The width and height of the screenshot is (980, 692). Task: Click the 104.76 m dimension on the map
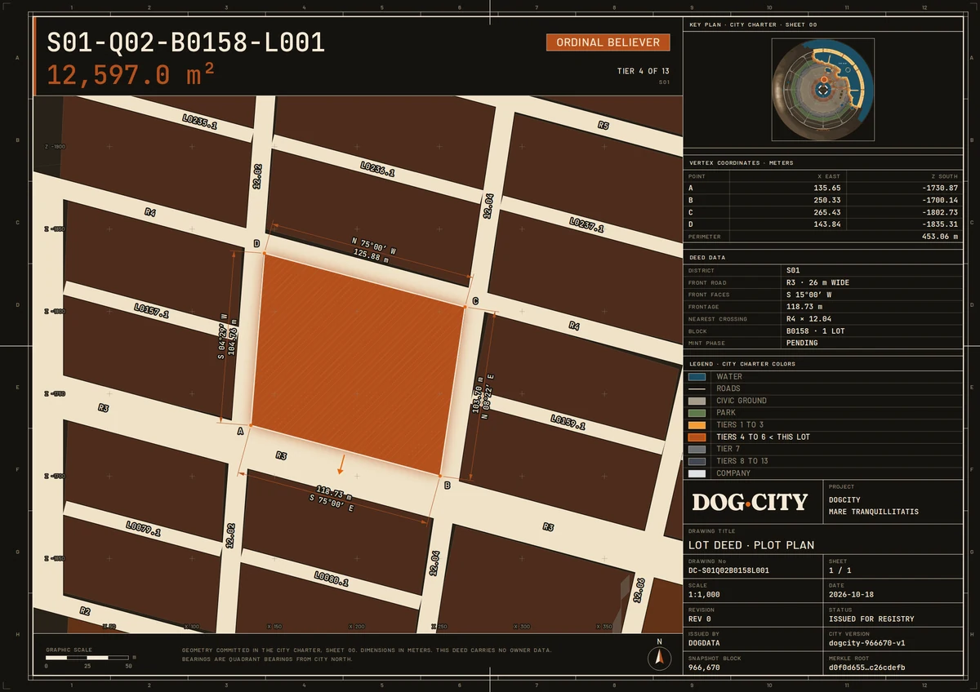pyautogui.click(x=233, y=338)
